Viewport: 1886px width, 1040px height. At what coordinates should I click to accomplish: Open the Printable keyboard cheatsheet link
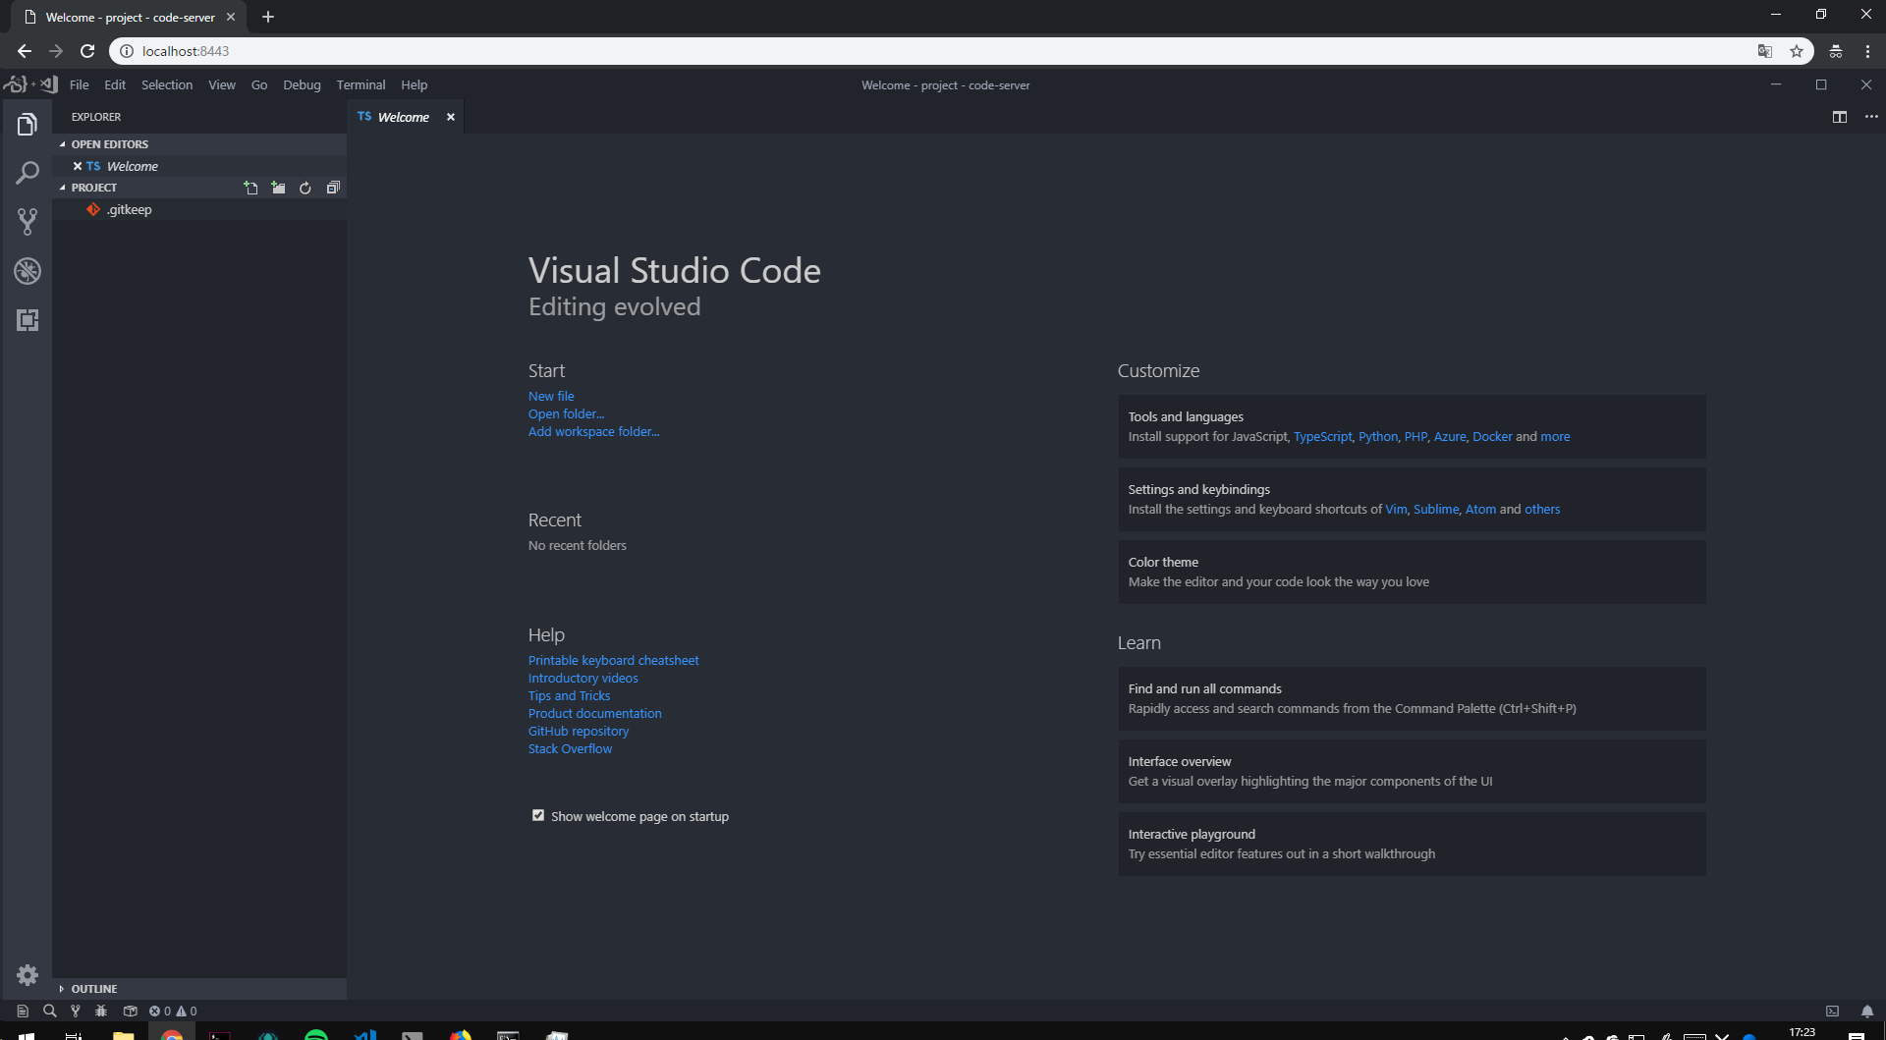point(613,660)
